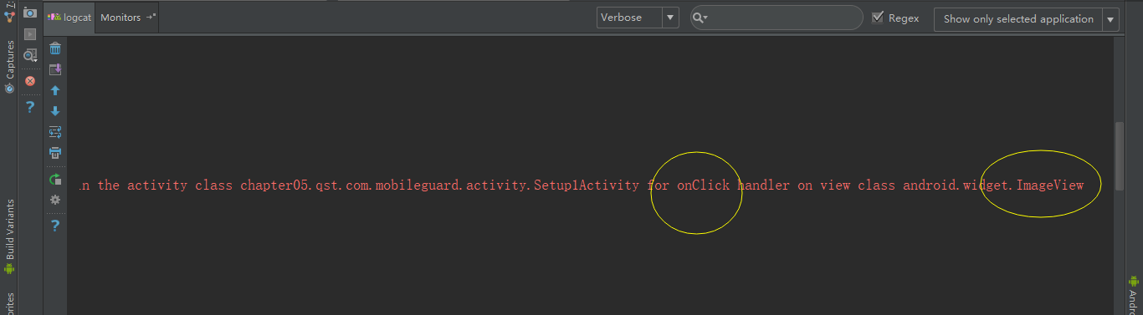Toggle soft wraps icon in logcat toolbar
Image resolution: width=1143 pixels, height=315 pixels.
tap(55, 132)
